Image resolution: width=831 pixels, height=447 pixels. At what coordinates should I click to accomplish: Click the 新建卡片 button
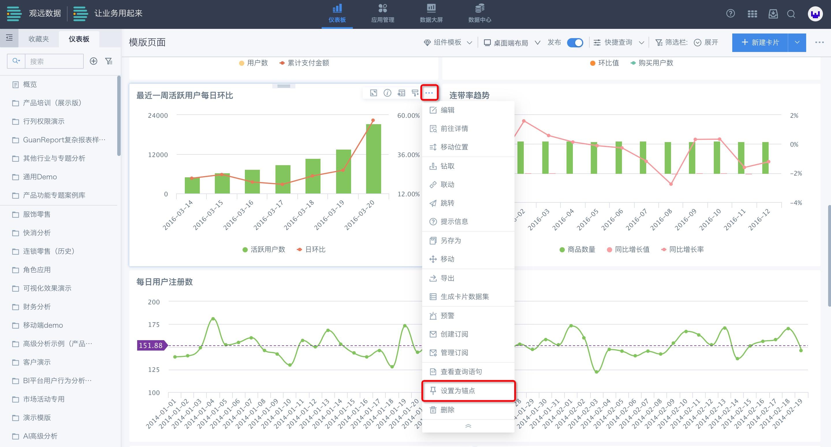(760, 42)
